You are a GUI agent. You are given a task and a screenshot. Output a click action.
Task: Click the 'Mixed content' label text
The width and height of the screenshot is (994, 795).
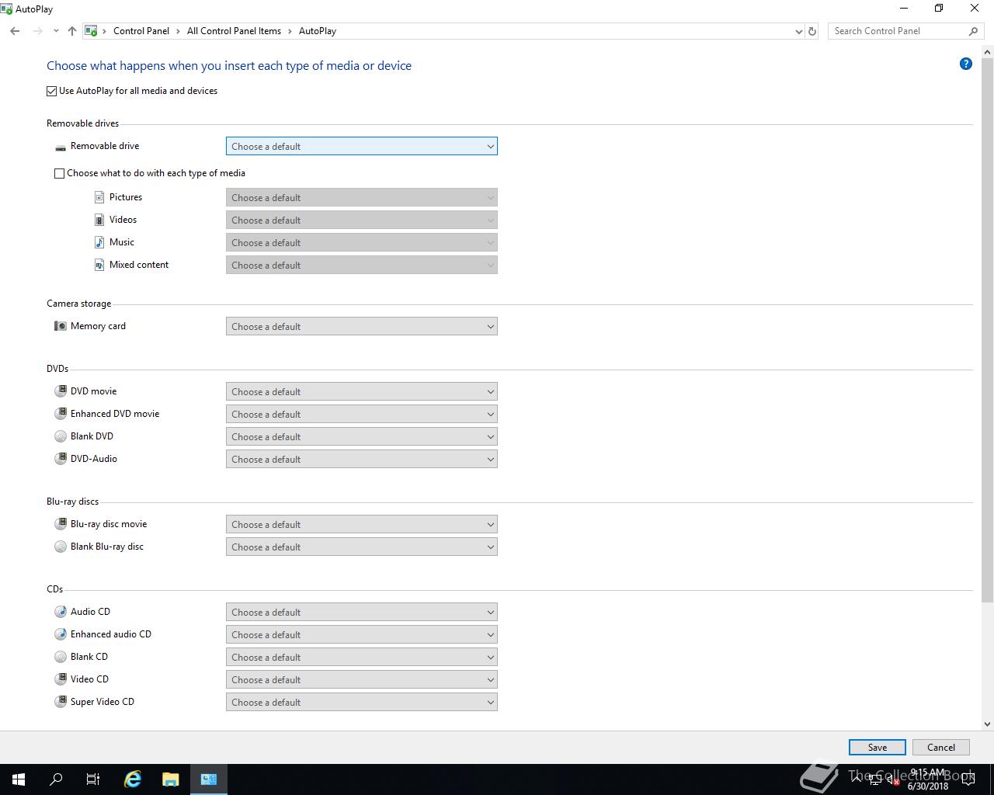coord(139,265)
